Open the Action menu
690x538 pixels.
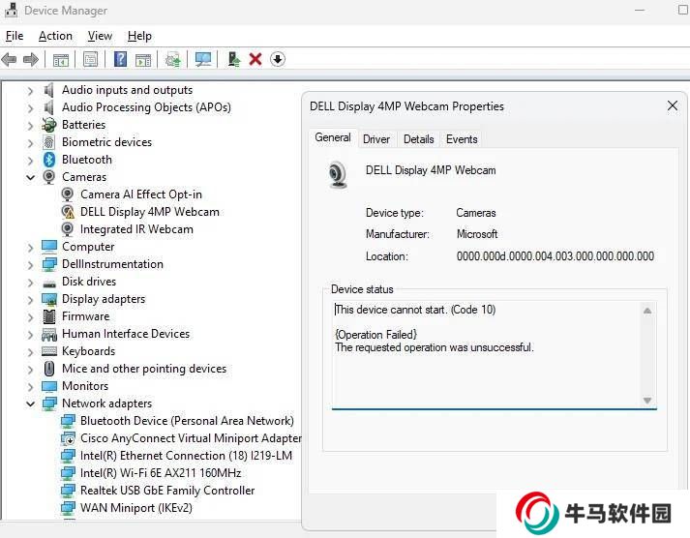click(x=55, y=36)
